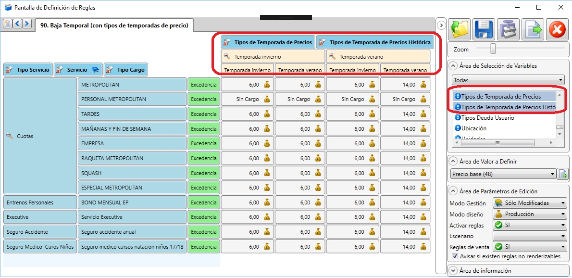Image resolution: width=572 pixels, height=278 pixels.
Task: Click the blue book icon on Servicio header
Action: pos(95,70)
